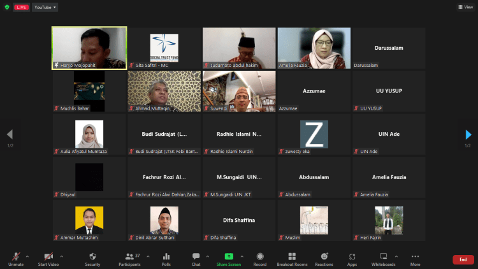The width and height of the screenshot is (478, 269).
Task: Select the Abdussalam participant tile
Action: click(x=314, y=177)
